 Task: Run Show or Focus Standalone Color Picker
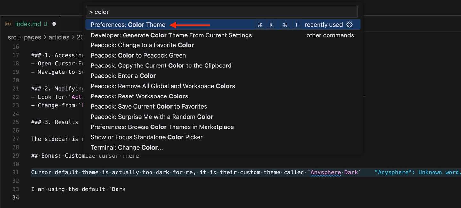pos(223,137)
